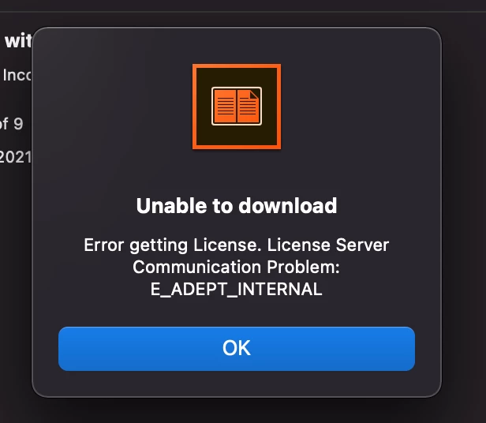Click the 'License Server' text
This screenshot has width=486, height=423.
328,245
